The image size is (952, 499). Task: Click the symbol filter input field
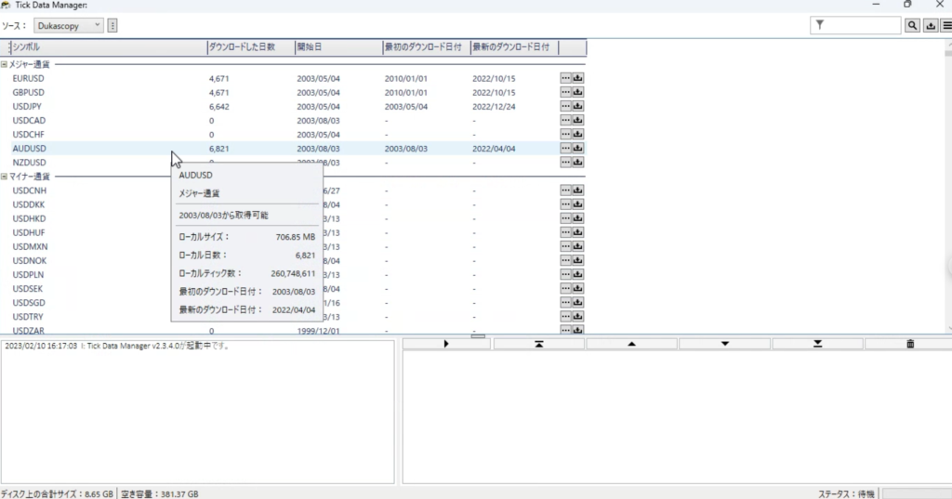pyautogui.click(x=855, y=25)
